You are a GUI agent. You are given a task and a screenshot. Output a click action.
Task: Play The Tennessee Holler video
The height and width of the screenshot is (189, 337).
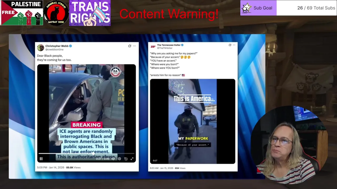pyautogui.click(x=192, y=121)
